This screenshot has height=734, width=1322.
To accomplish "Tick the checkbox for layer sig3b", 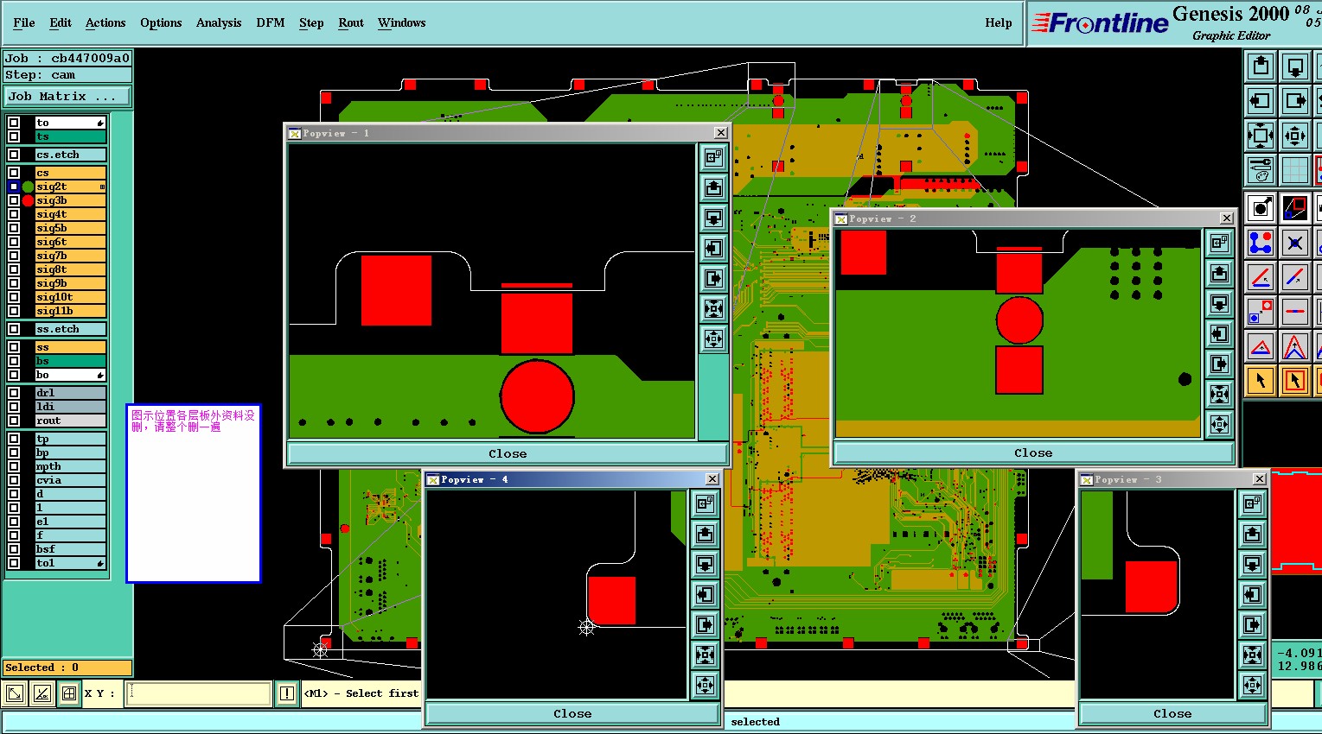I will [x=14, y=200].
